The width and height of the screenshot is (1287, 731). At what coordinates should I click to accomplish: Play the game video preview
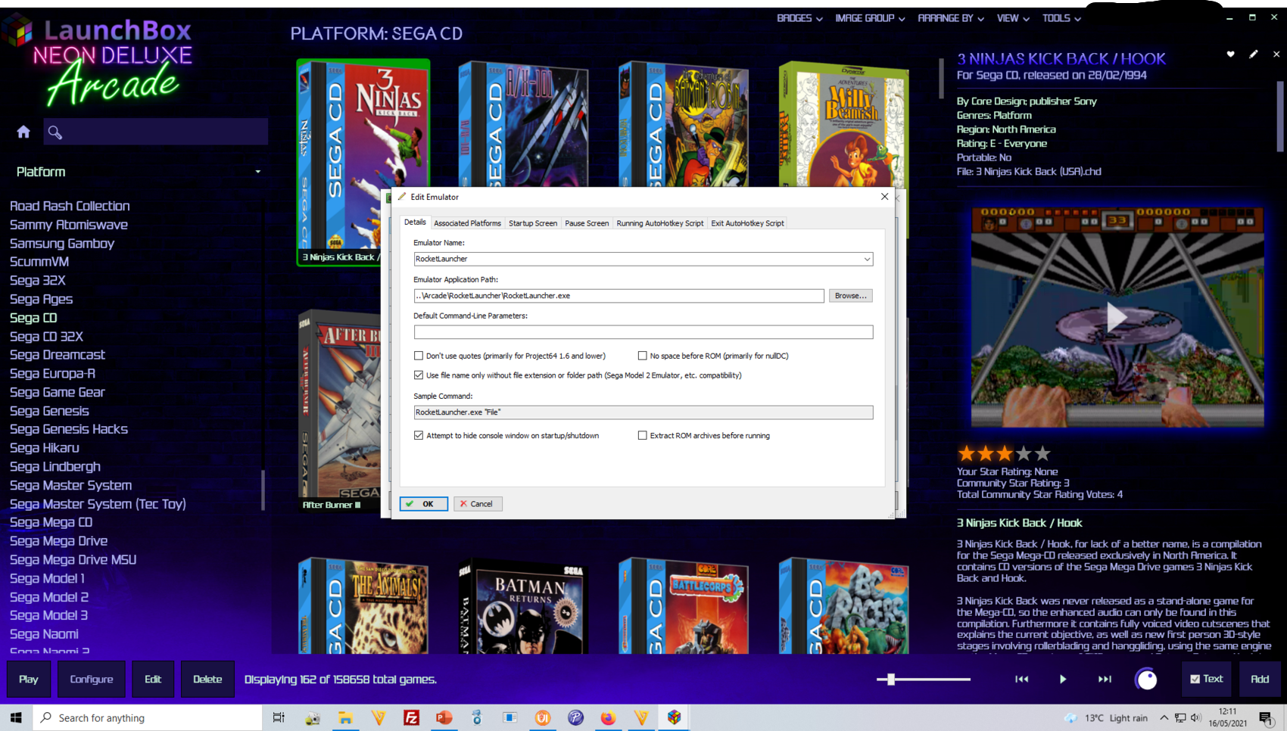1117,317
